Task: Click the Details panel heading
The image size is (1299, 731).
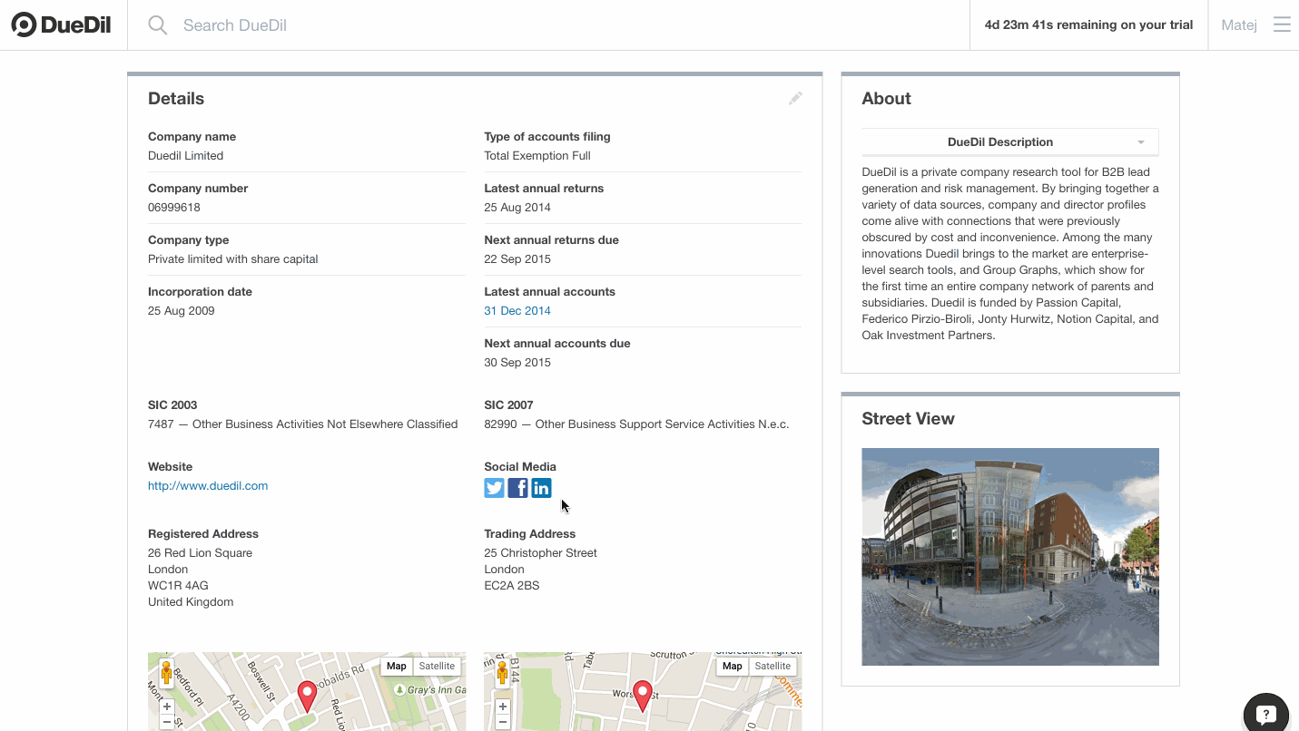Action: tap(176, 99)
